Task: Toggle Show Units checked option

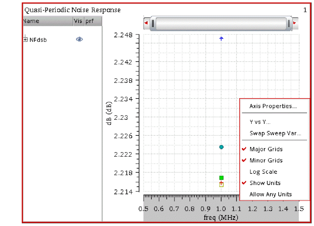Action: click(x=265, y=183)
